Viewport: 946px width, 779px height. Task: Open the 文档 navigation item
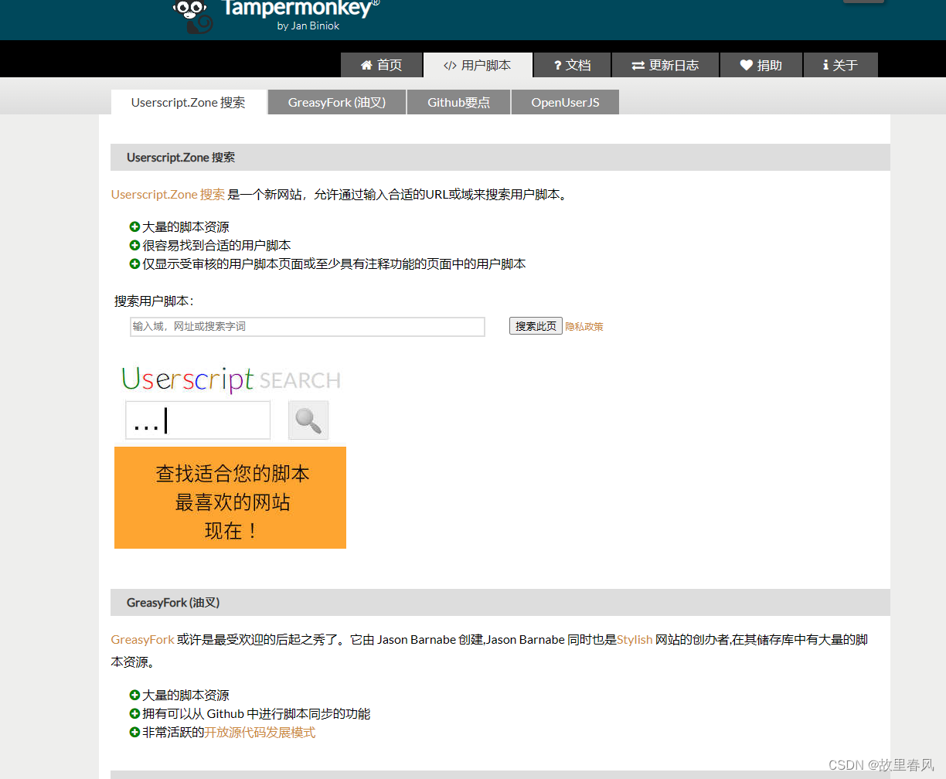click(x=573, y=65)
